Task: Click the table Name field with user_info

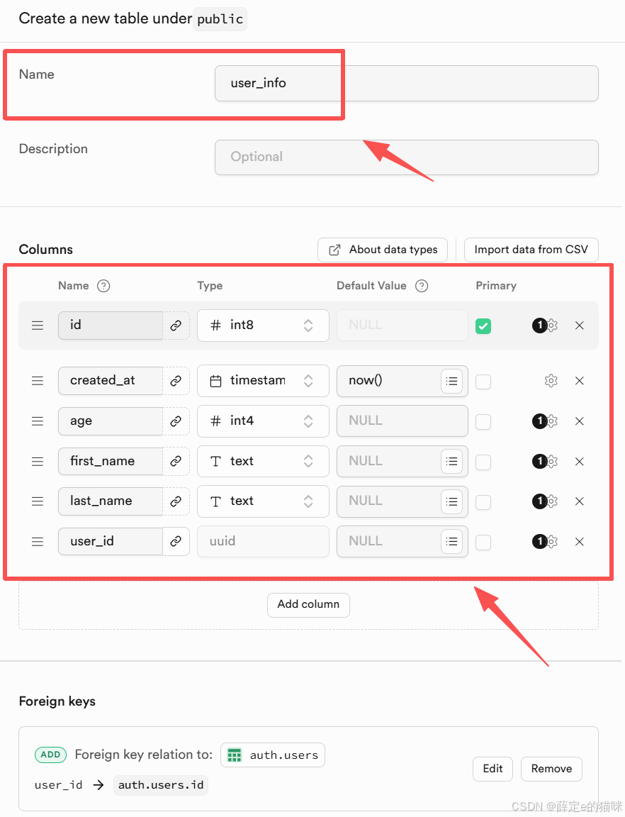Action: click(406, 84)
